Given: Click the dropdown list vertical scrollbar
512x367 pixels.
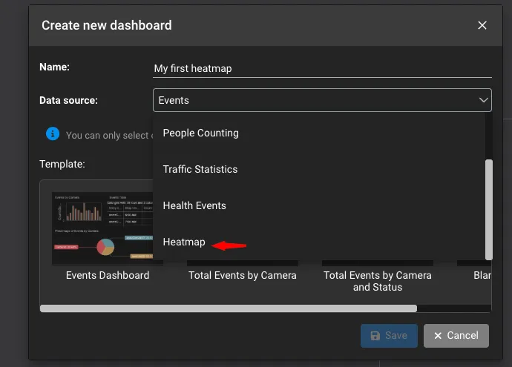Looking at the screenshot, I should (x=488, y=209).
